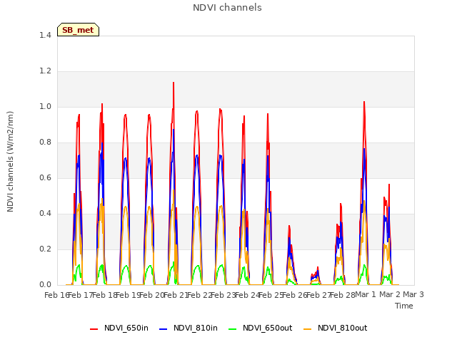457x342 pixels.
Task: Click the 1.0 y-axis tick label
Action: (45, 106)
